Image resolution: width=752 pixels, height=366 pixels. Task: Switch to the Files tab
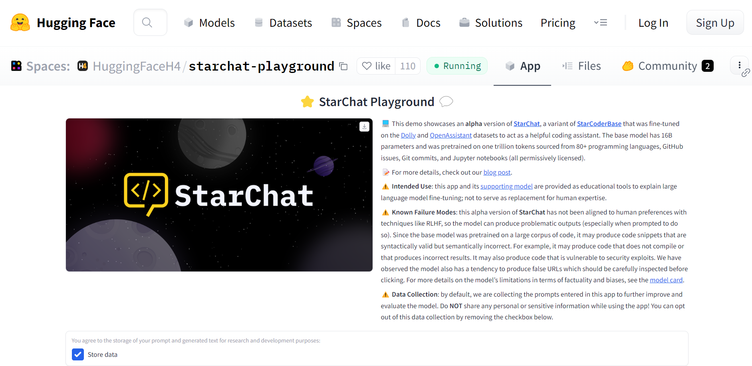point(581,66)
